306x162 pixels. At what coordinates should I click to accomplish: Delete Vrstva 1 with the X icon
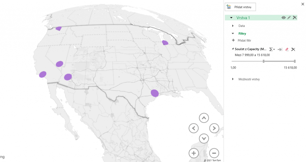click(x=295, y=18)
